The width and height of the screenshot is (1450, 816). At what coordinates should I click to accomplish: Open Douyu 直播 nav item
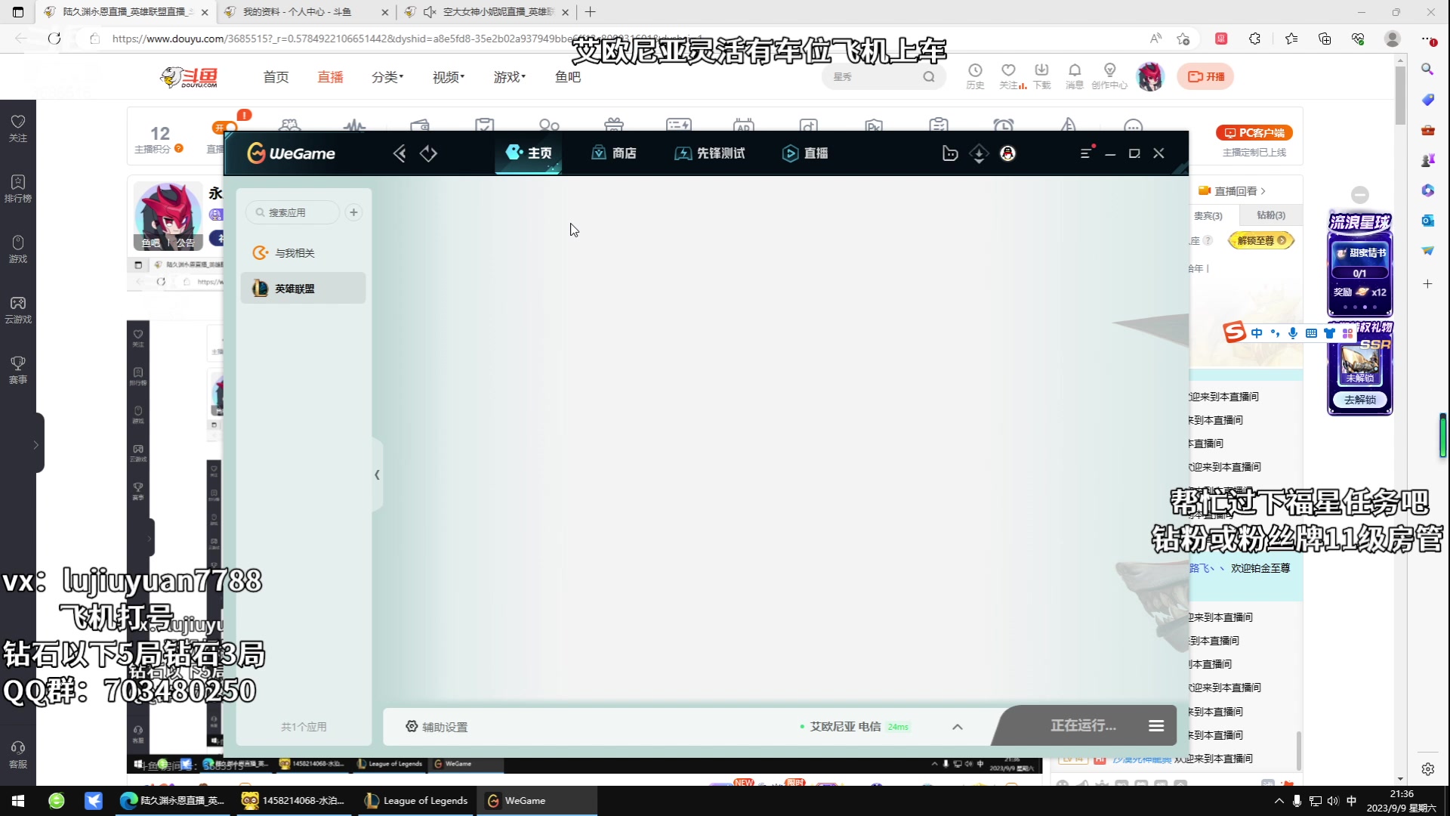coord(330,77)
